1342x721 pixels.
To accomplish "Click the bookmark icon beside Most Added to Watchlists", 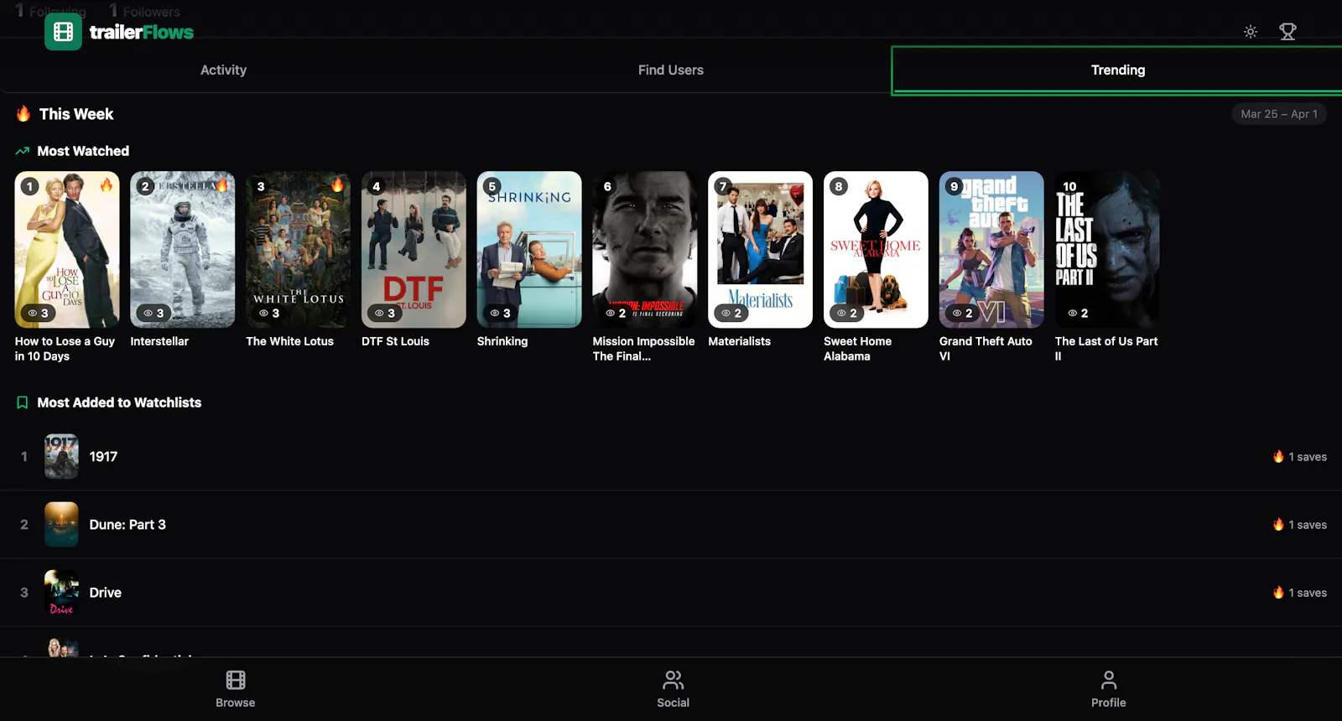I will click(23, 403).
